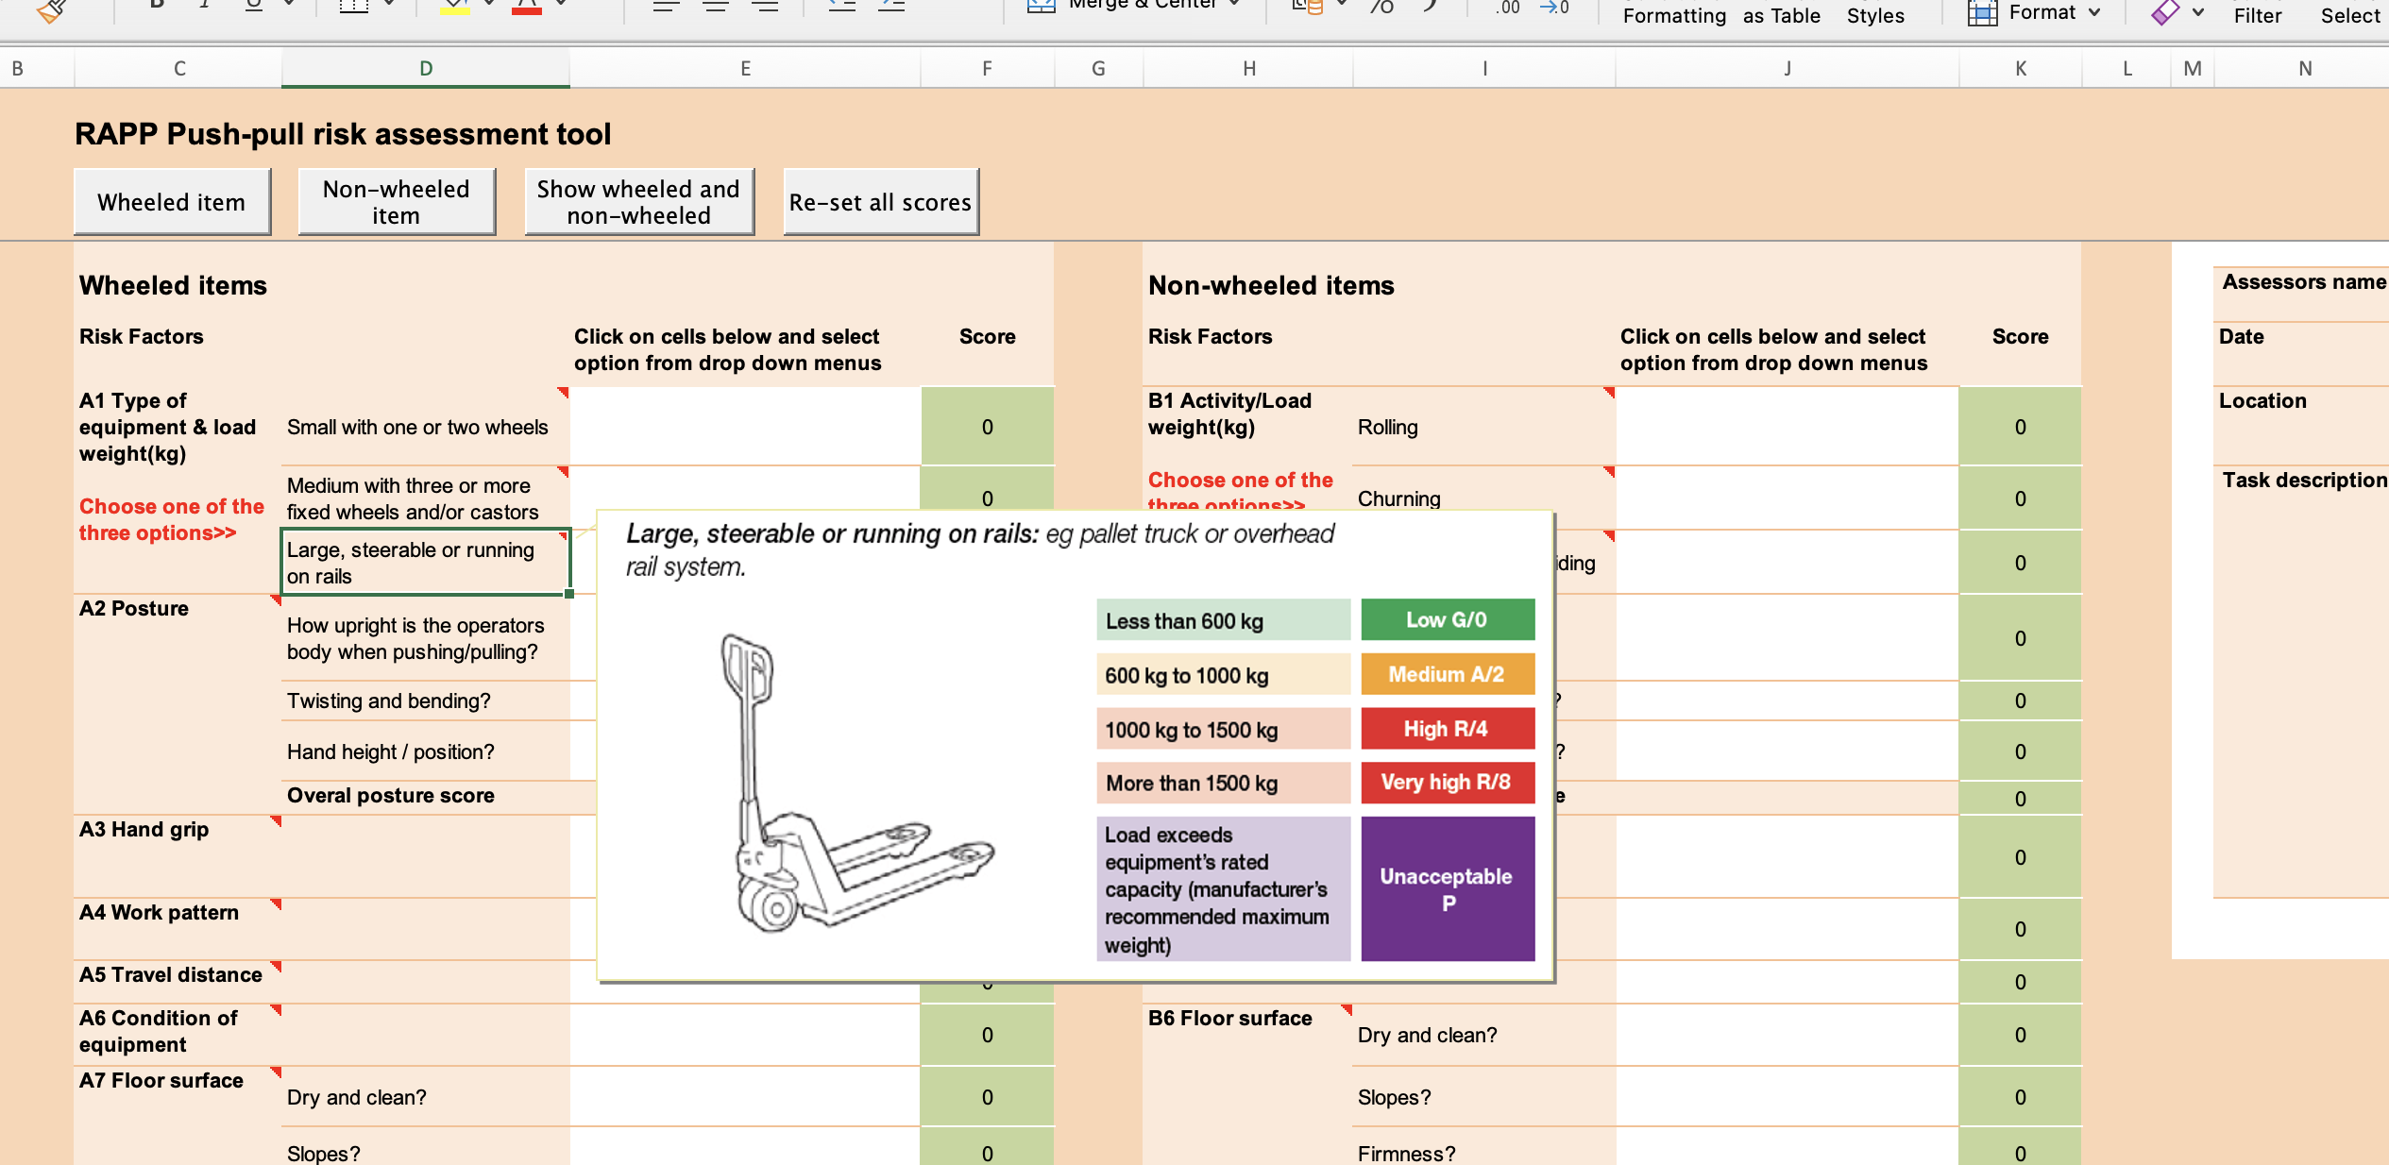
Task: Open the font color dropdown arrow
Action: coord(561,4)
